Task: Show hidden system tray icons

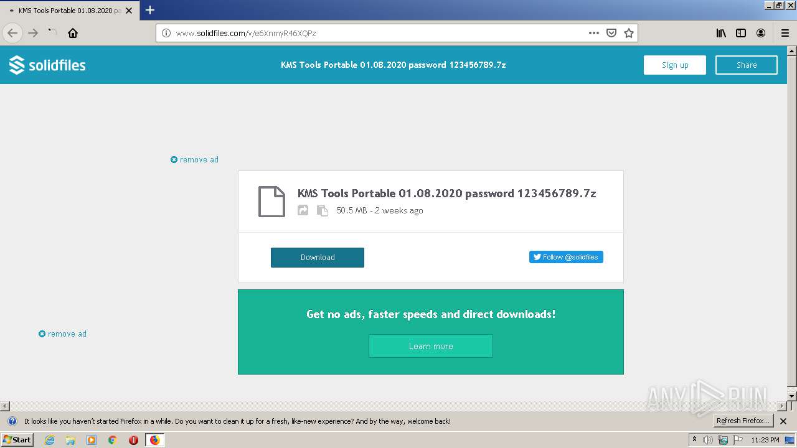Action: pyautogui.click(x=695, y=440)
